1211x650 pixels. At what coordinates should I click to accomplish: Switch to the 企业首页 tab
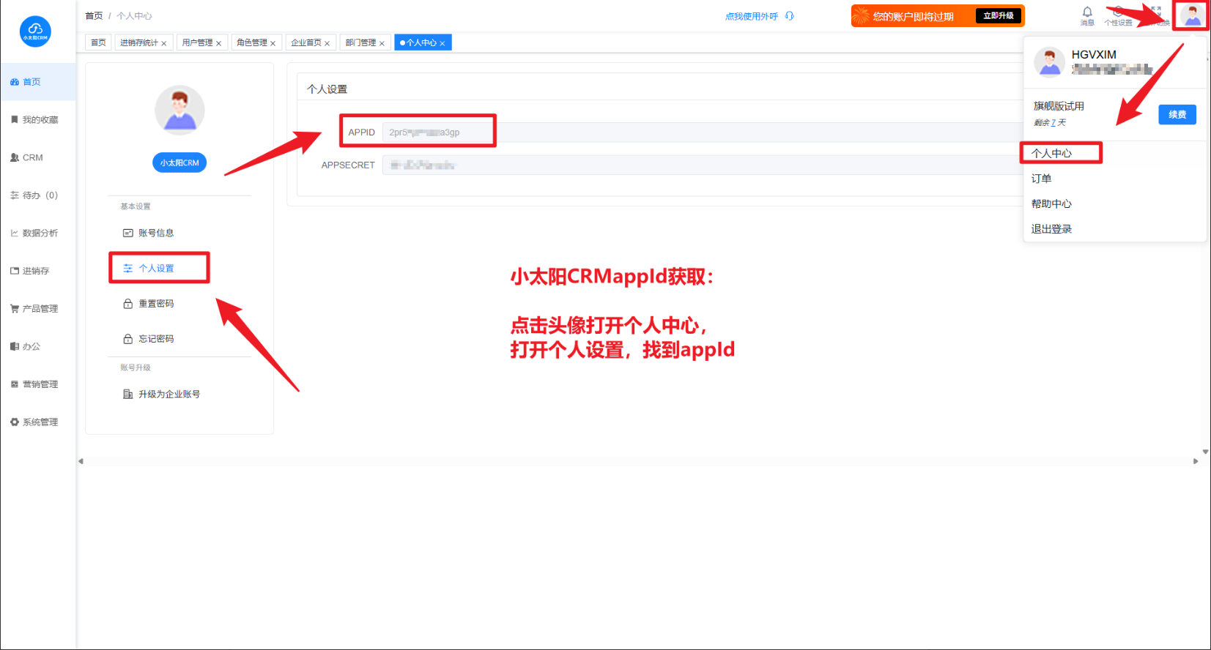[x=306, y=42]
